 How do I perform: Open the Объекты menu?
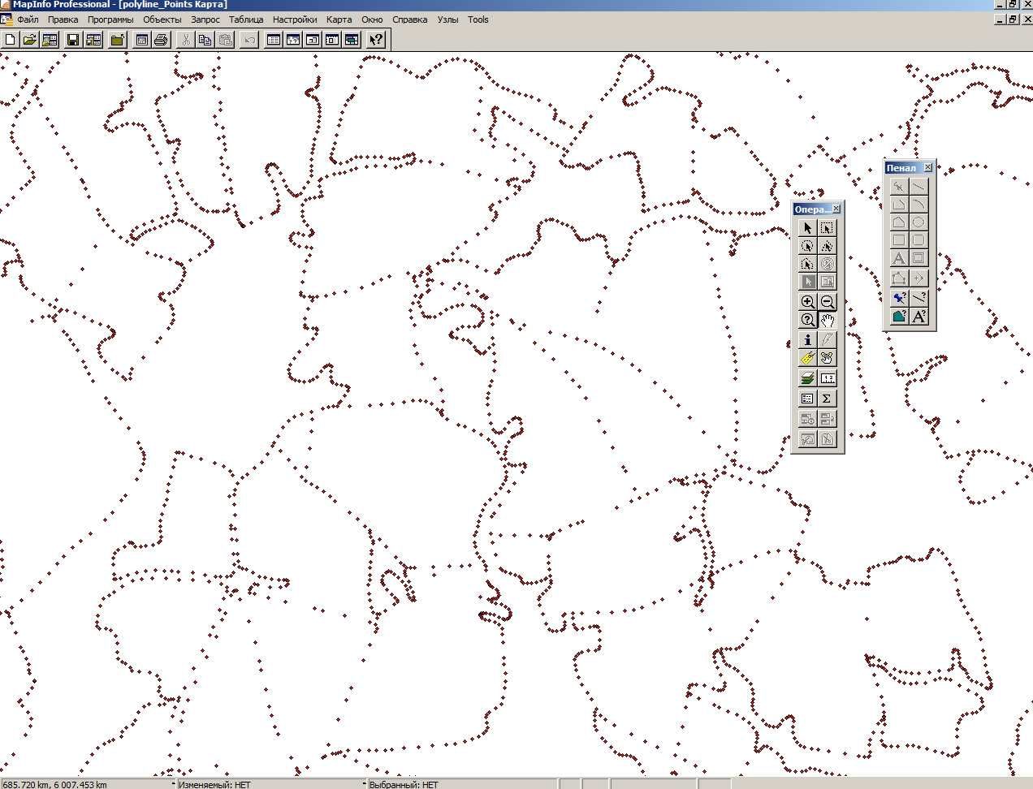tap(162, 19)
